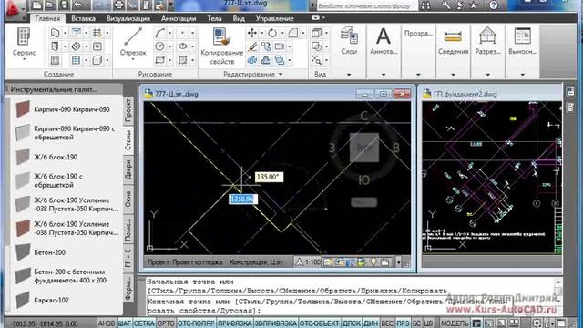This screenshot has height=328, width=583.
Task: Pick the Бетон-200 gray swatch
Action: click(x=23, y=252)
